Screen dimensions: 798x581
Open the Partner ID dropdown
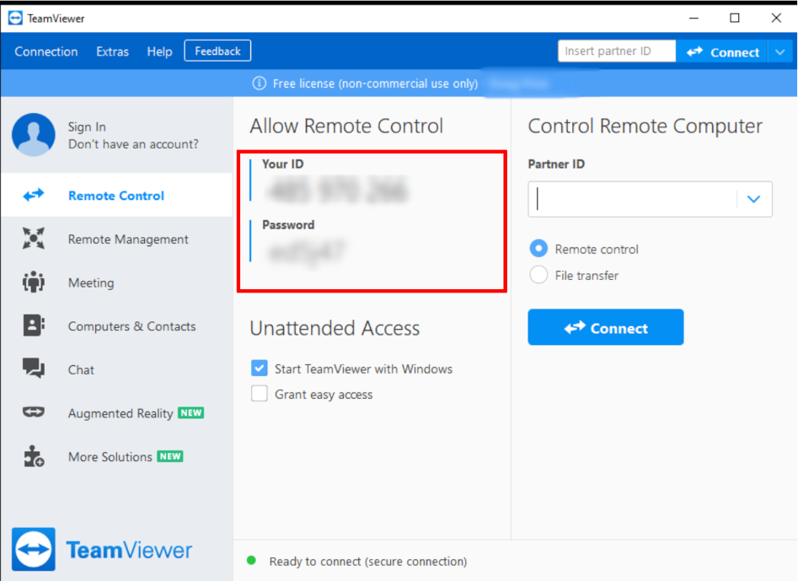pyautogui.click(x=752, y=199)
